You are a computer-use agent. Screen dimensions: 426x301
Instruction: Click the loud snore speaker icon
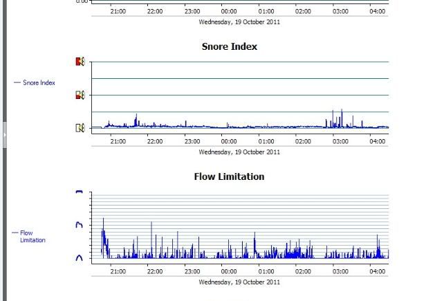(80, 62)
